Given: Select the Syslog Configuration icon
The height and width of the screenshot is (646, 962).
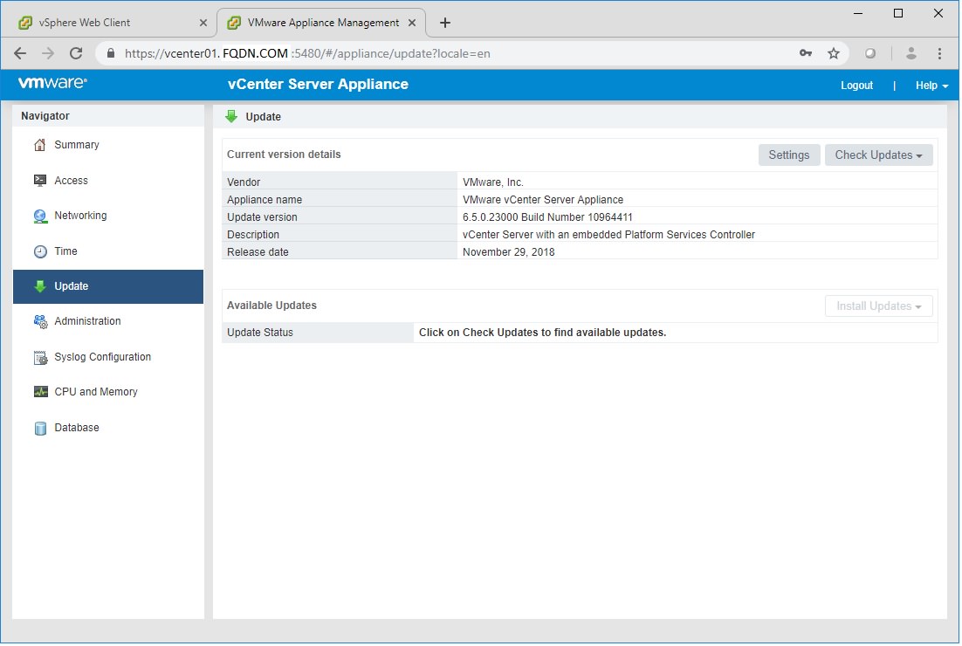Looking at the screenshot, I should click(40, 358).
